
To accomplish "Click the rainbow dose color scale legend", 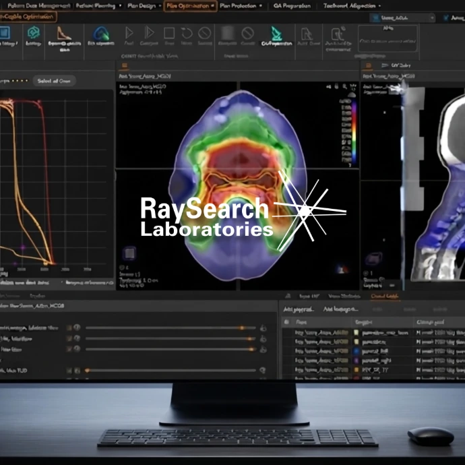I will (x=353, y=132).
